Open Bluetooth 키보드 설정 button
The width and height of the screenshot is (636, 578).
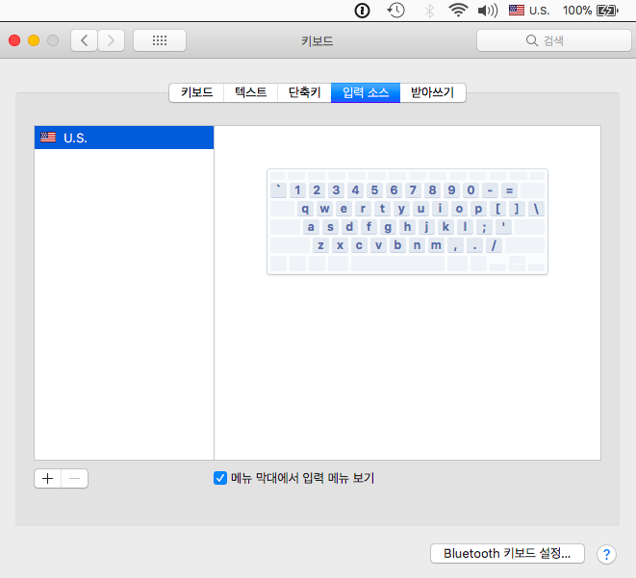click(x=507, y=553)
